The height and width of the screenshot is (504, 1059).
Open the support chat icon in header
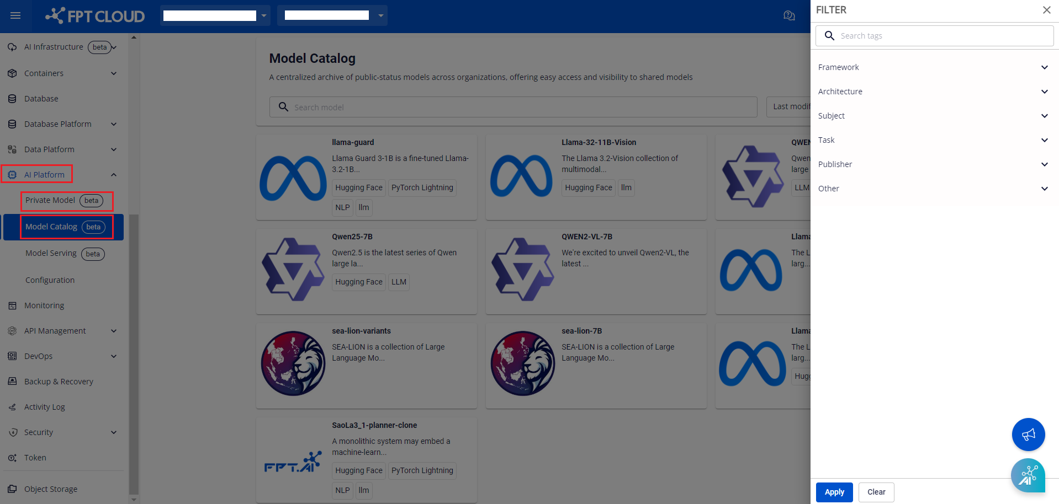[789, 15]
